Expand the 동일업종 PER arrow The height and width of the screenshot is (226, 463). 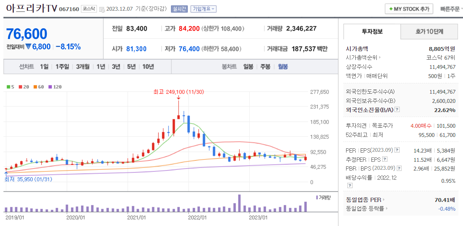pyautogui.click(x=384, y=200)
